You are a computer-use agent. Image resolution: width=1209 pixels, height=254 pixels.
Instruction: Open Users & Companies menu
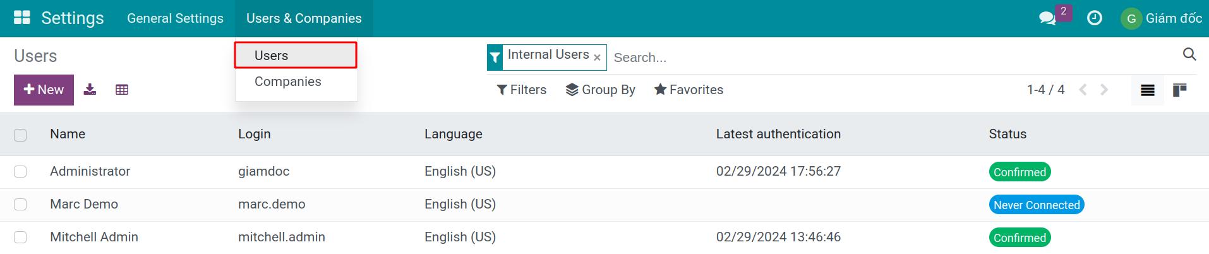point(304,18)
